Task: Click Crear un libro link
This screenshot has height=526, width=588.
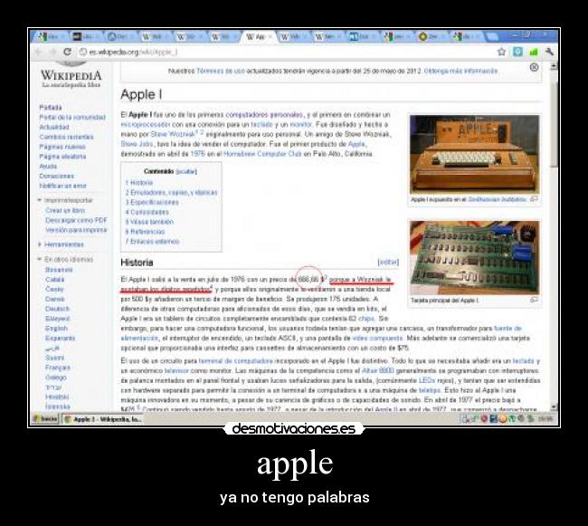Action: click(65, 210)
